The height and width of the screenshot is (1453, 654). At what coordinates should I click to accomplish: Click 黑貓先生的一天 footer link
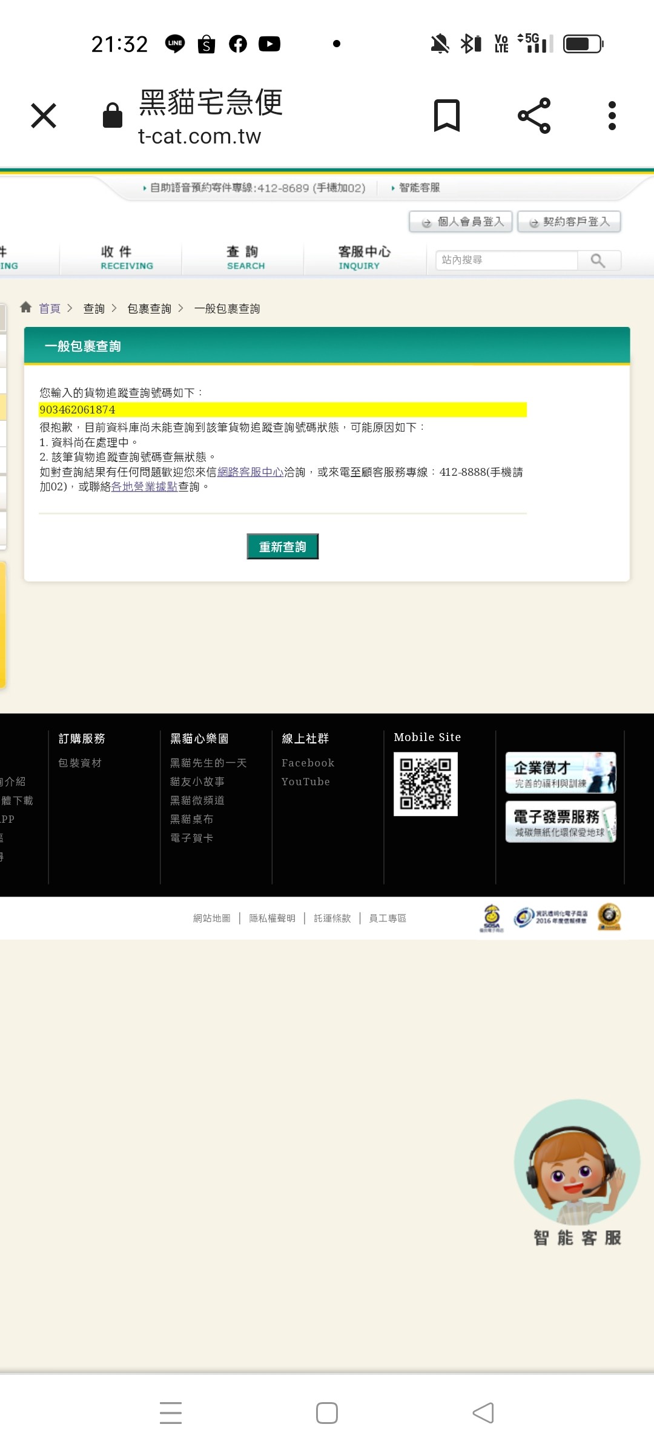(x=208, y=763)
